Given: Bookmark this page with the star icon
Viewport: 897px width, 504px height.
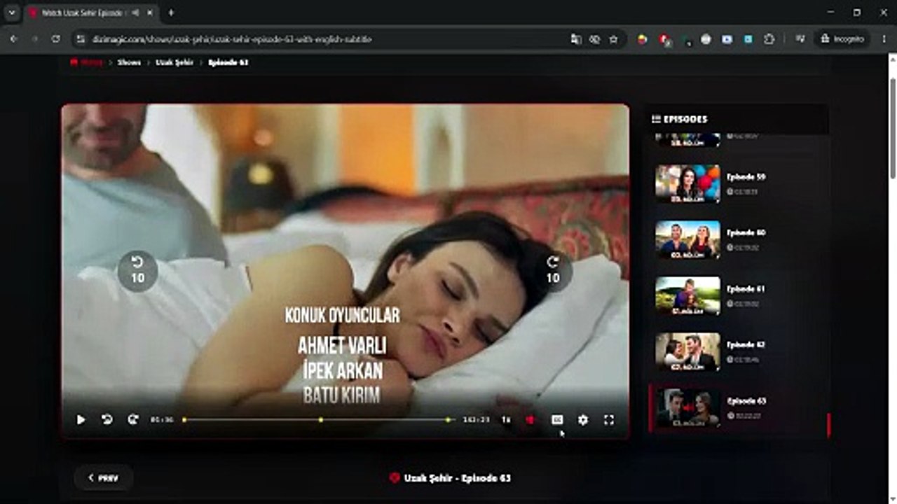Looking at the screenshot, I should pyautogui.click(x=613, y=39).
